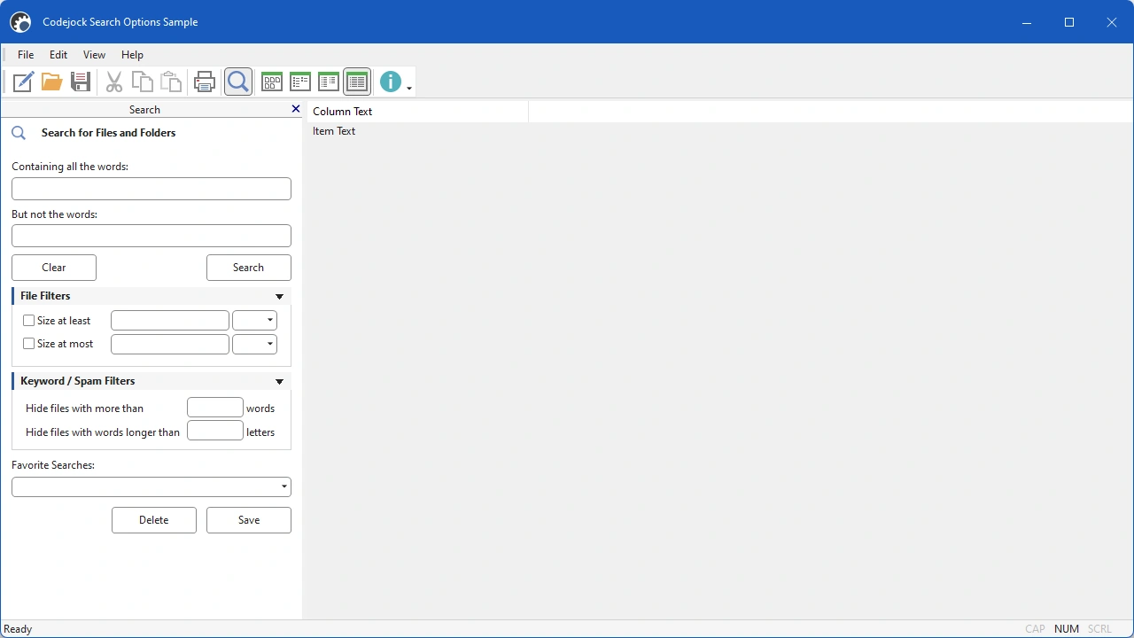Click the Save button
Screen dimensions: 1134x638
[x=249, y=520]
